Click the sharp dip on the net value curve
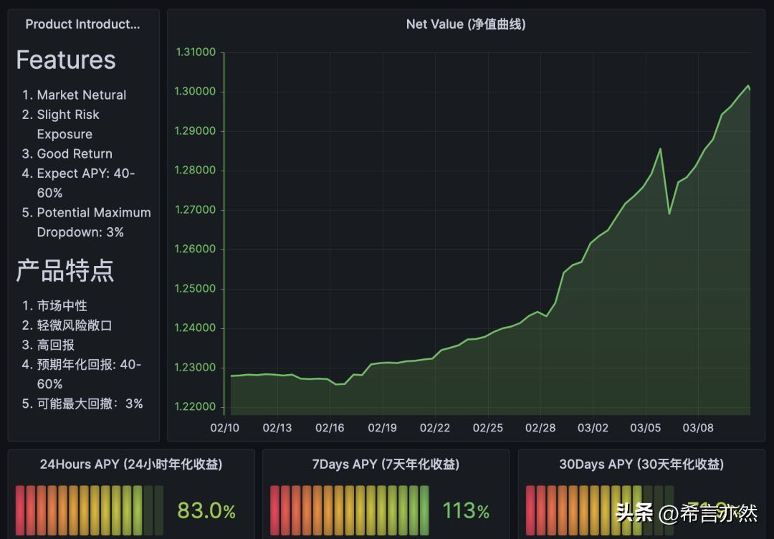The image size is (774, 539). [x=669, y=213]
